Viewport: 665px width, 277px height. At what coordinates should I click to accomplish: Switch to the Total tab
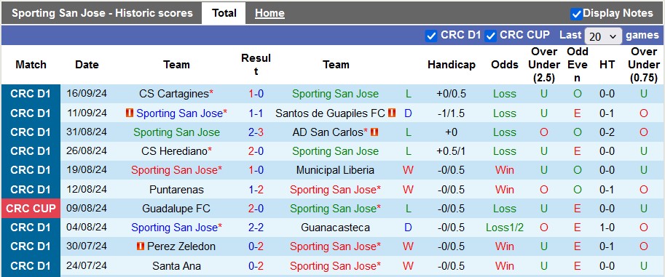pos(224,13)
